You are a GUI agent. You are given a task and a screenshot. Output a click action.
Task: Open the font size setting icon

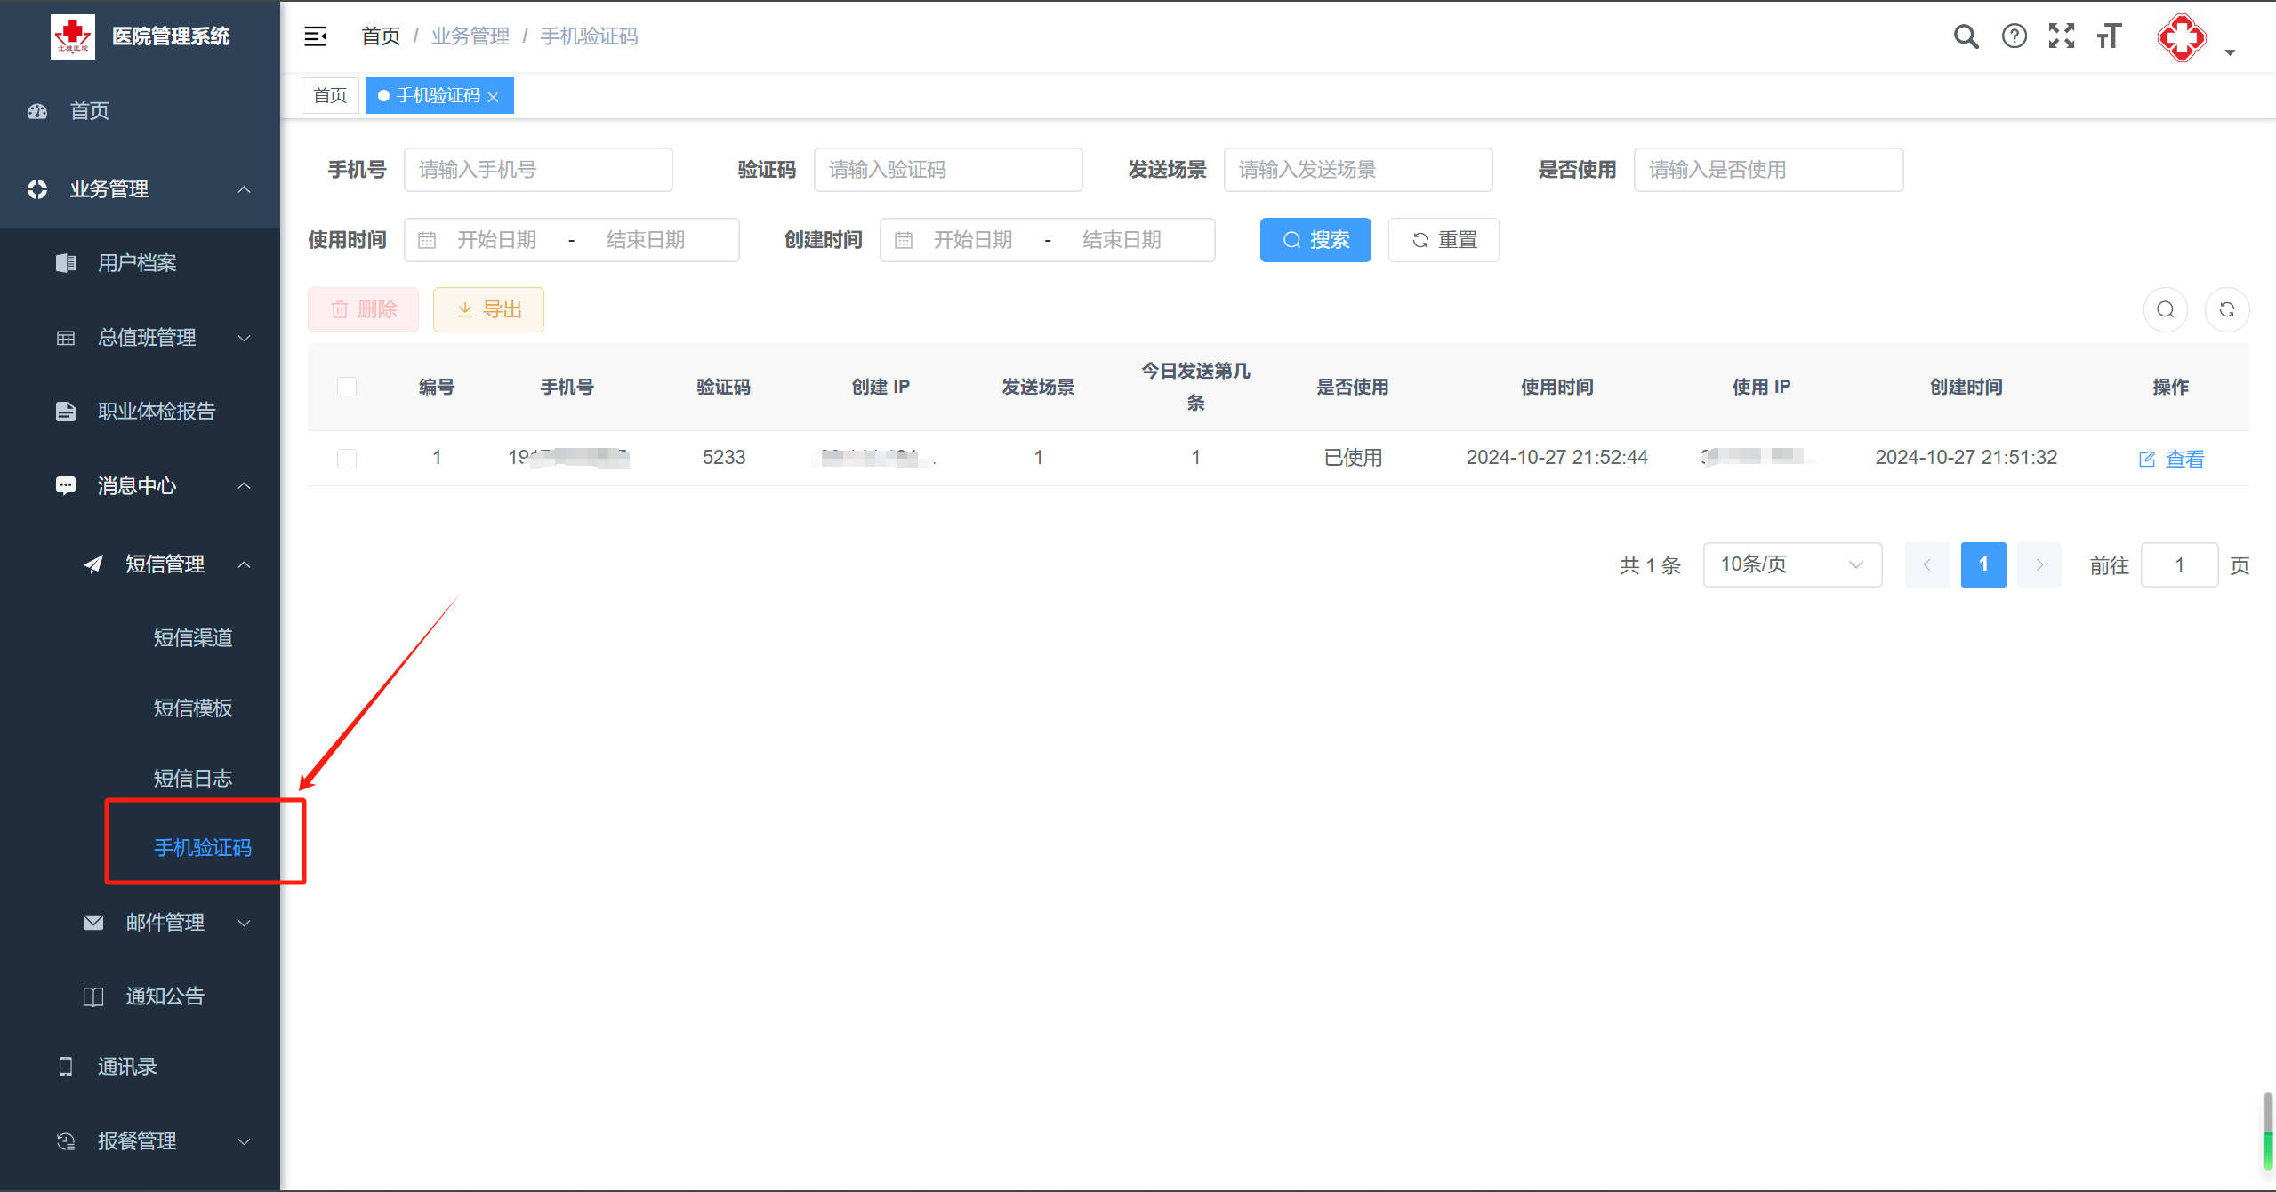pyautogui.click(x=2109, y=36)
